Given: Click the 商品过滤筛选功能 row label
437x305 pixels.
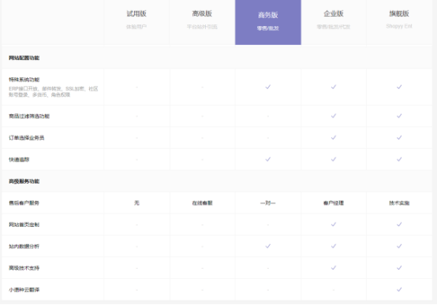Looking at the screenshot, I should [x=29, y=116].
